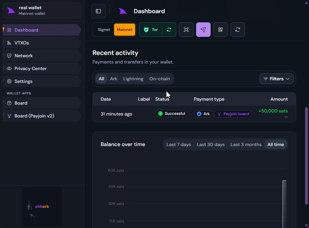Click the vertical page scrollbar thumb
Image resolution: width=309 pixels, height=228 pixels.
(306, 156)
